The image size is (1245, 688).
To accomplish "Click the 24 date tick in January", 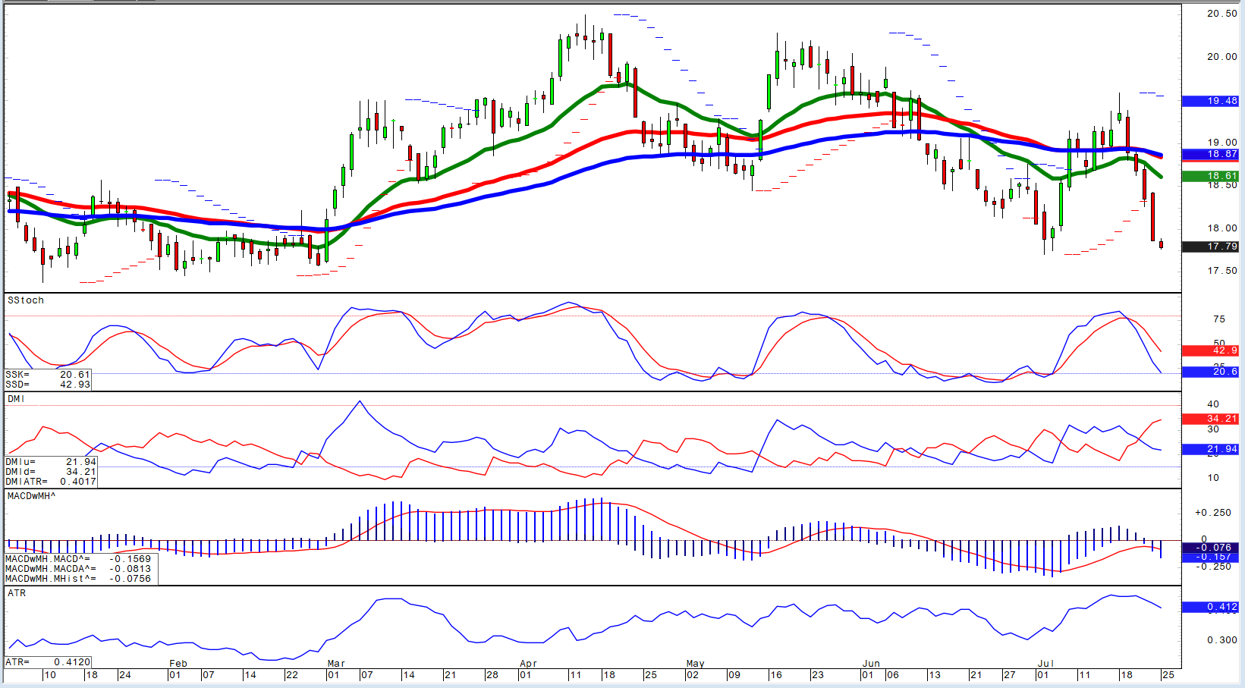I will (125, 675).
